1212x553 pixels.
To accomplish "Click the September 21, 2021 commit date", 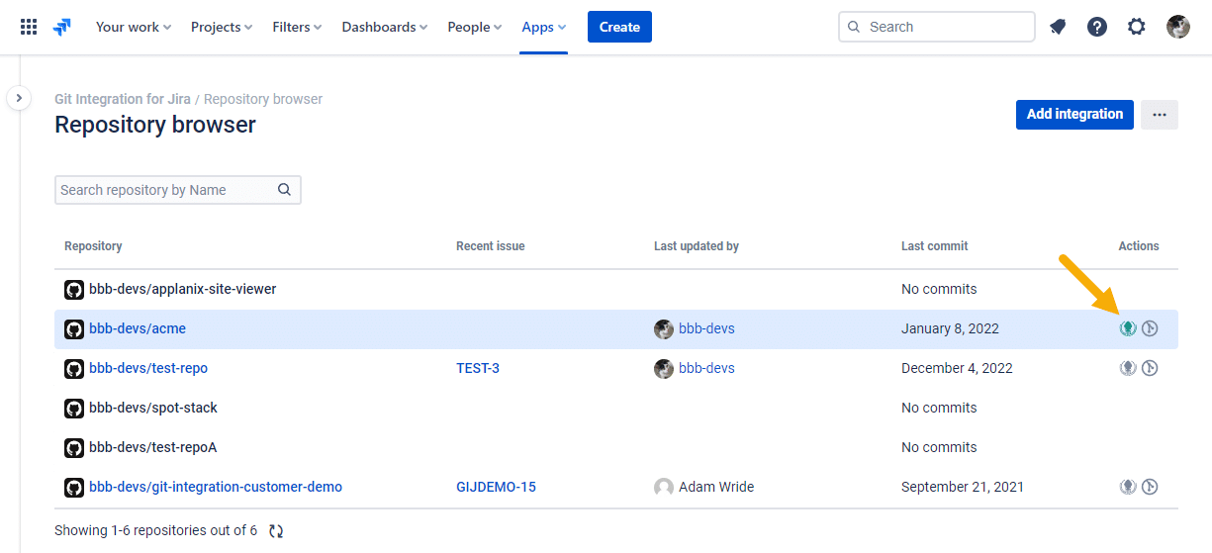I will [x=963, y=487].
